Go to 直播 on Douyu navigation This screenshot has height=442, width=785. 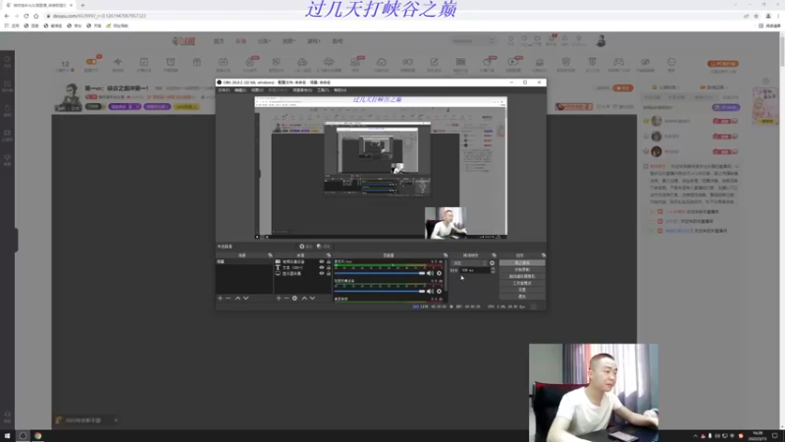click(240, 41)
